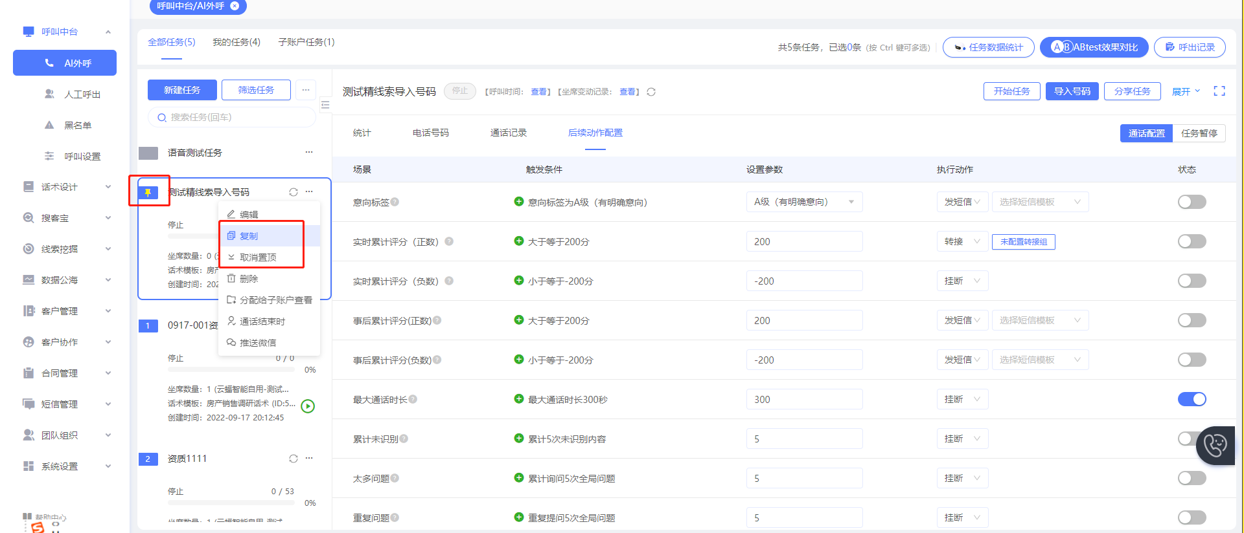This screenshot has width=1244, height=533.
Task: Open the A级（有明确意向） parameter dropdown
Action: pos(804,202)
